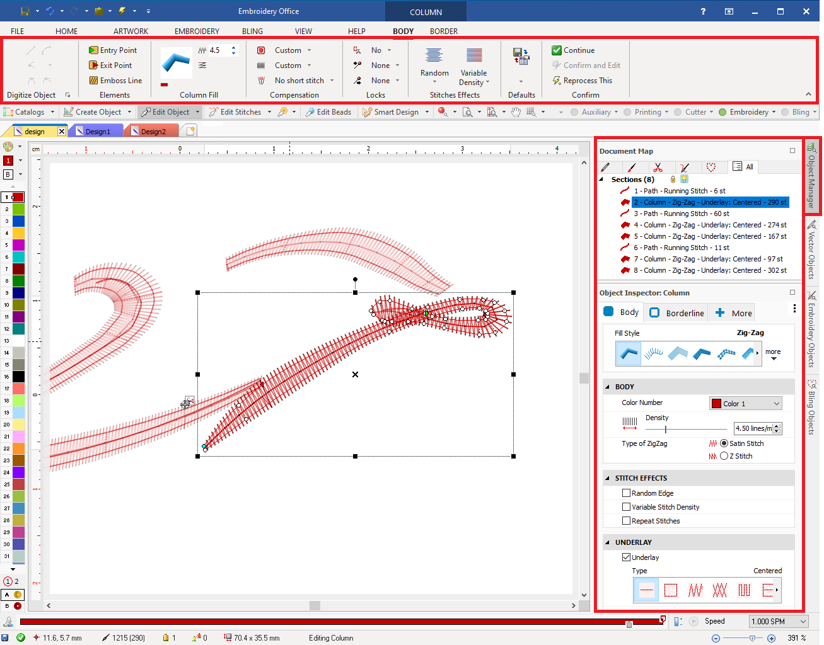Open the Catalogs toolbar button
The image size is (824, 645).
(29, 112)
